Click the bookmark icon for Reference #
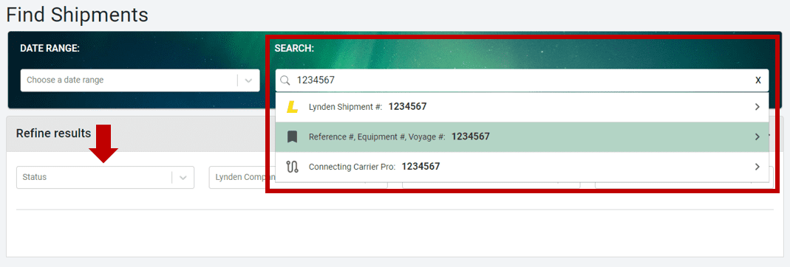 (292, 136)
